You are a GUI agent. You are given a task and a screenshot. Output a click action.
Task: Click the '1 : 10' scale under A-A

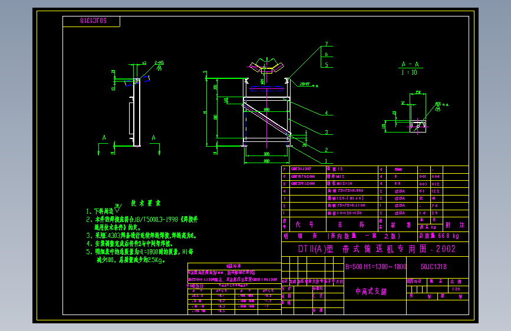(x=410, y=72)
